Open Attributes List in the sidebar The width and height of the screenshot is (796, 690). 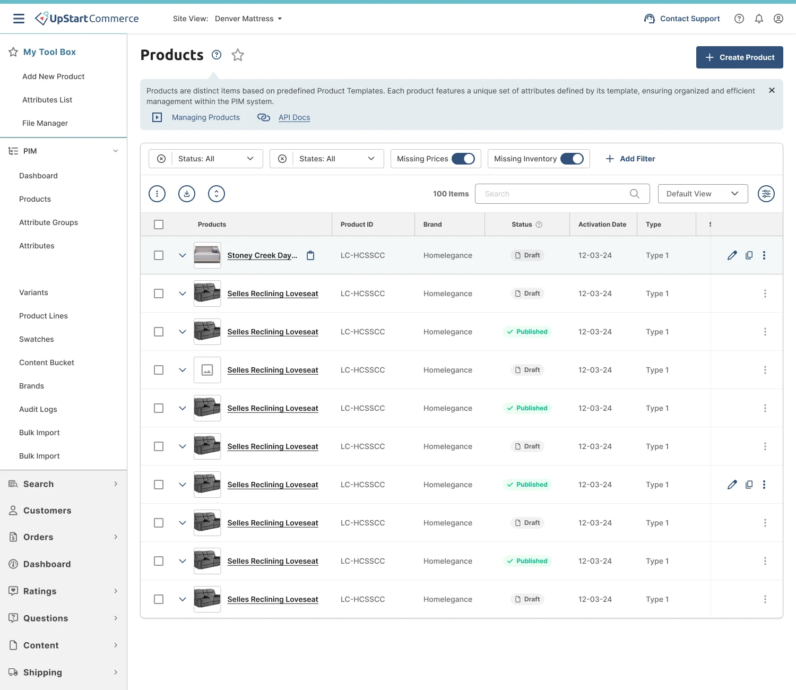tap(47, 100)
